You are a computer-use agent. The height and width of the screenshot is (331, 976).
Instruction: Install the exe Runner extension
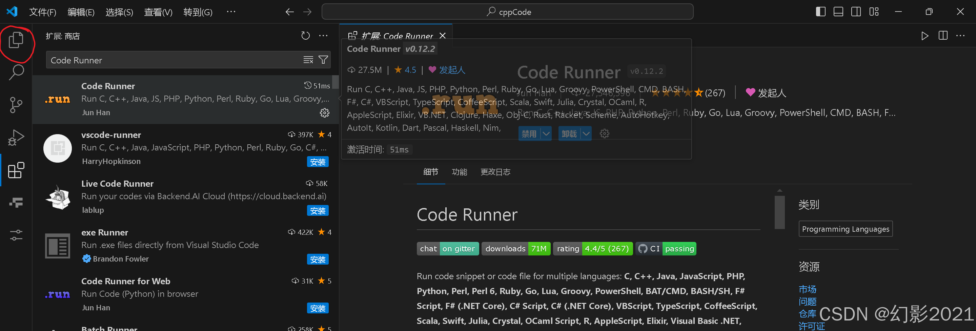tap(318, 260)
